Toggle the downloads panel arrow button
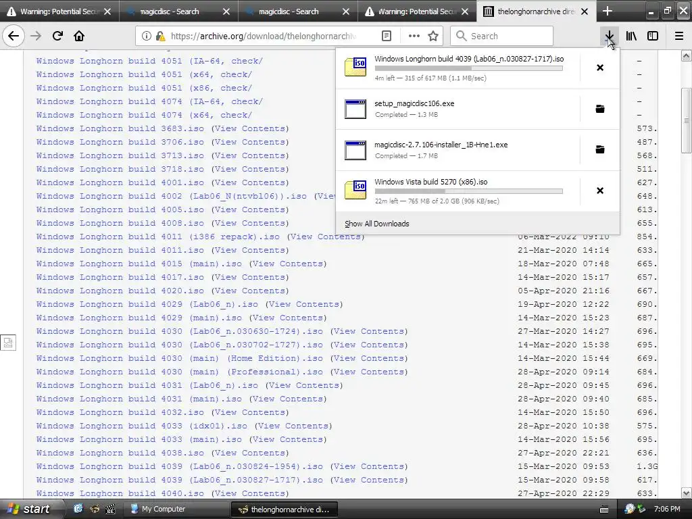Viewport: 692px width, 519px height. 609,36
